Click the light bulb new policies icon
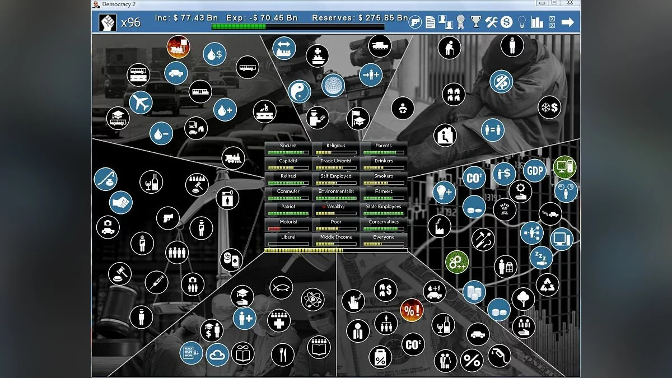This screenshot has height=378, width=672. coord(522,22)
